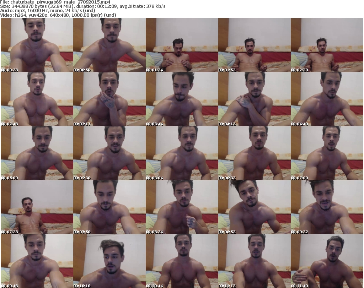The height and width of the screenshot is (288, 364).
Task: Open the frame timestamped 00:04:40
Action: click(327, 99)
